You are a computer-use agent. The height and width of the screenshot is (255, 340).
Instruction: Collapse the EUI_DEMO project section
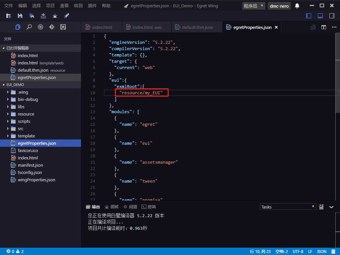coord(40,85)
